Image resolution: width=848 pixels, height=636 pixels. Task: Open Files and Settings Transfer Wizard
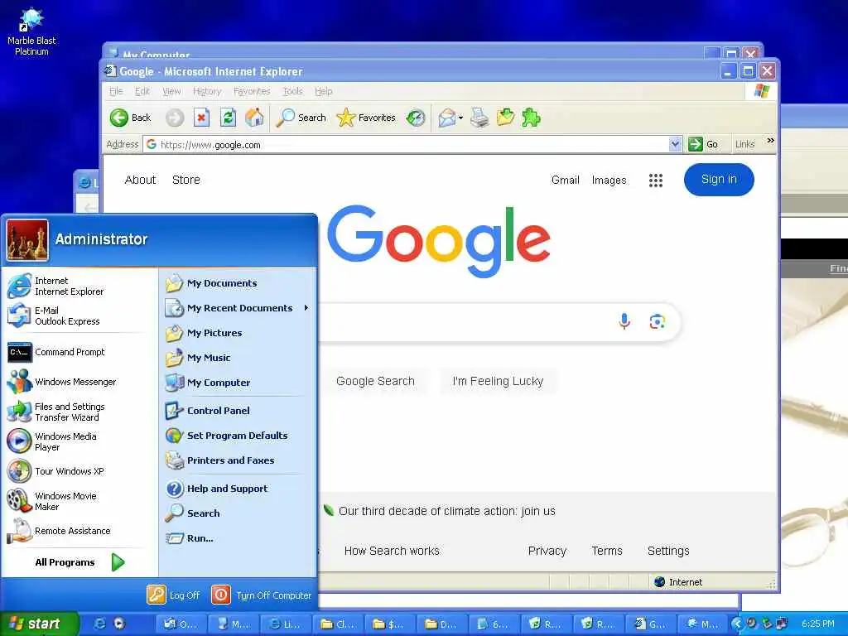pyautogui.click(x=79, y=412)
